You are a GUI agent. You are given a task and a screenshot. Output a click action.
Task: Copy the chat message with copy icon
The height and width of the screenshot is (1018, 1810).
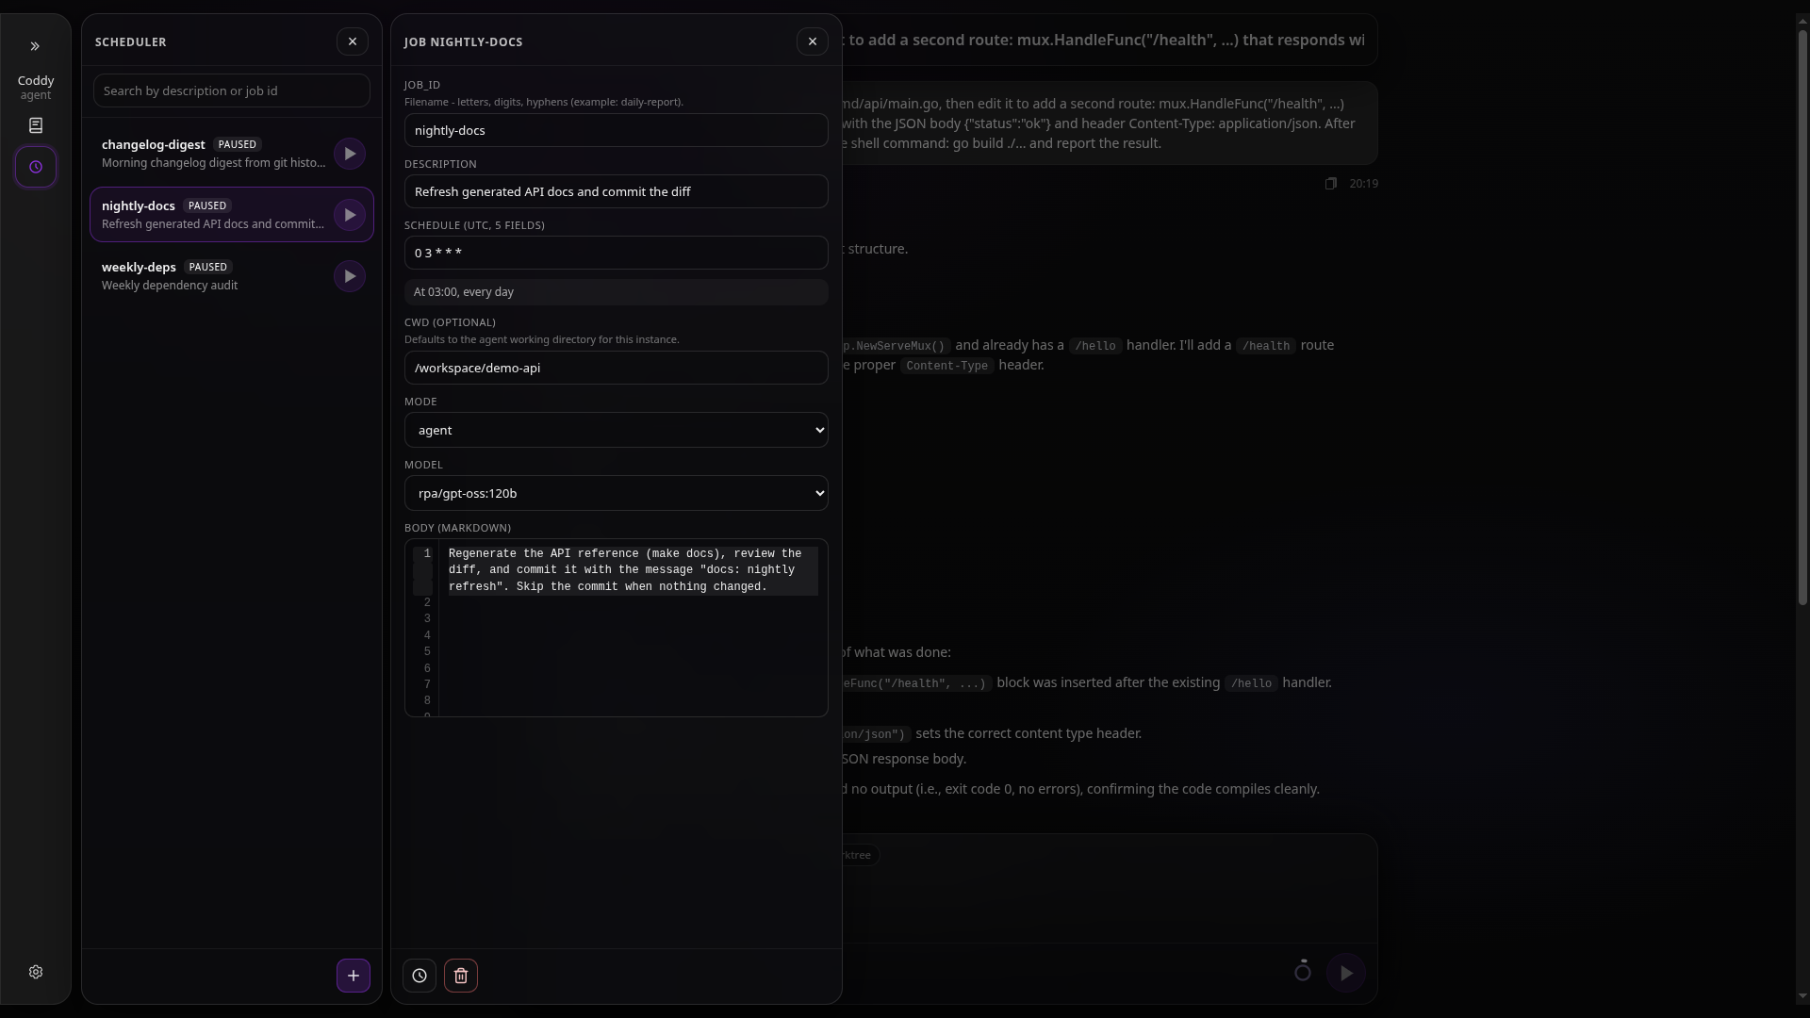1330,184
